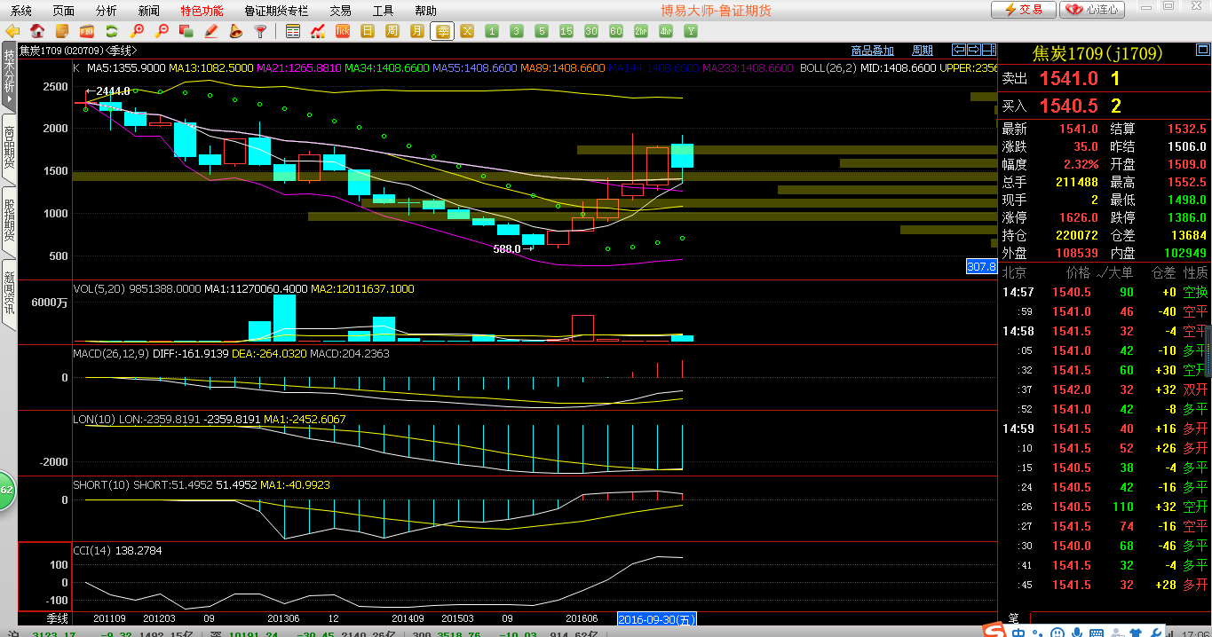Click the 卖出 price 1541.0

coord(1069,78)
